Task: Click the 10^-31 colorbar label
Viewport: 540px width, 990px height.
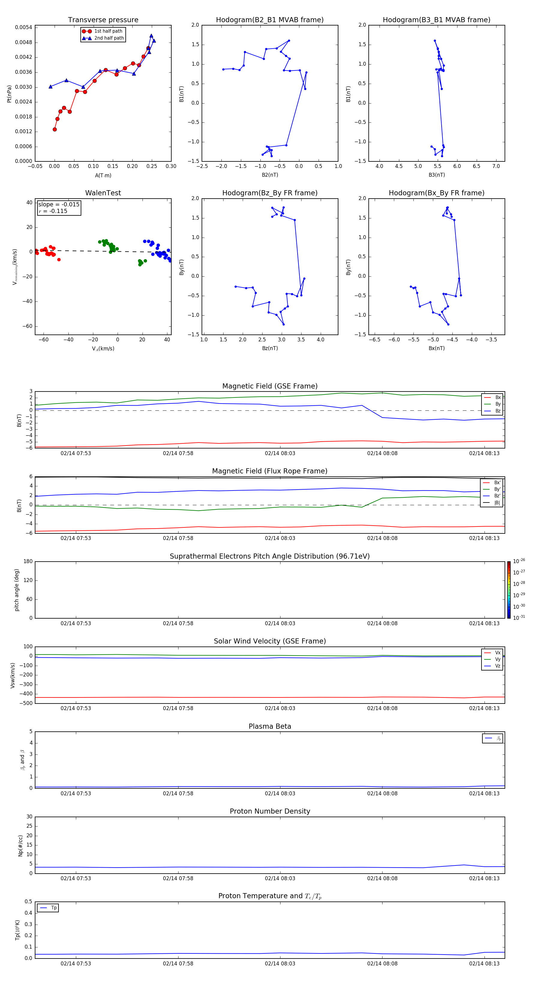Action: [519, 618]
